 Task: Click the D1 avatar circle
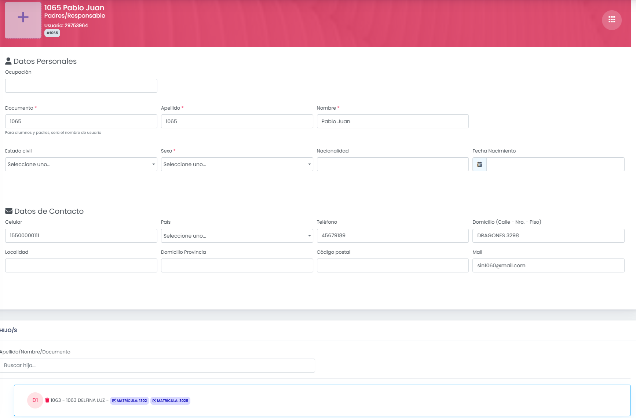pos(35,400)
